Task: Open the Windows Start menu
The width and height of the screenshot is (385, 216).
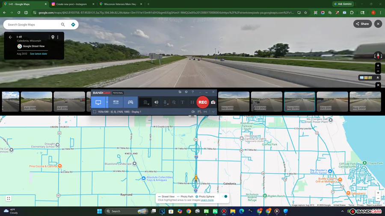Action: coord(99,211)
